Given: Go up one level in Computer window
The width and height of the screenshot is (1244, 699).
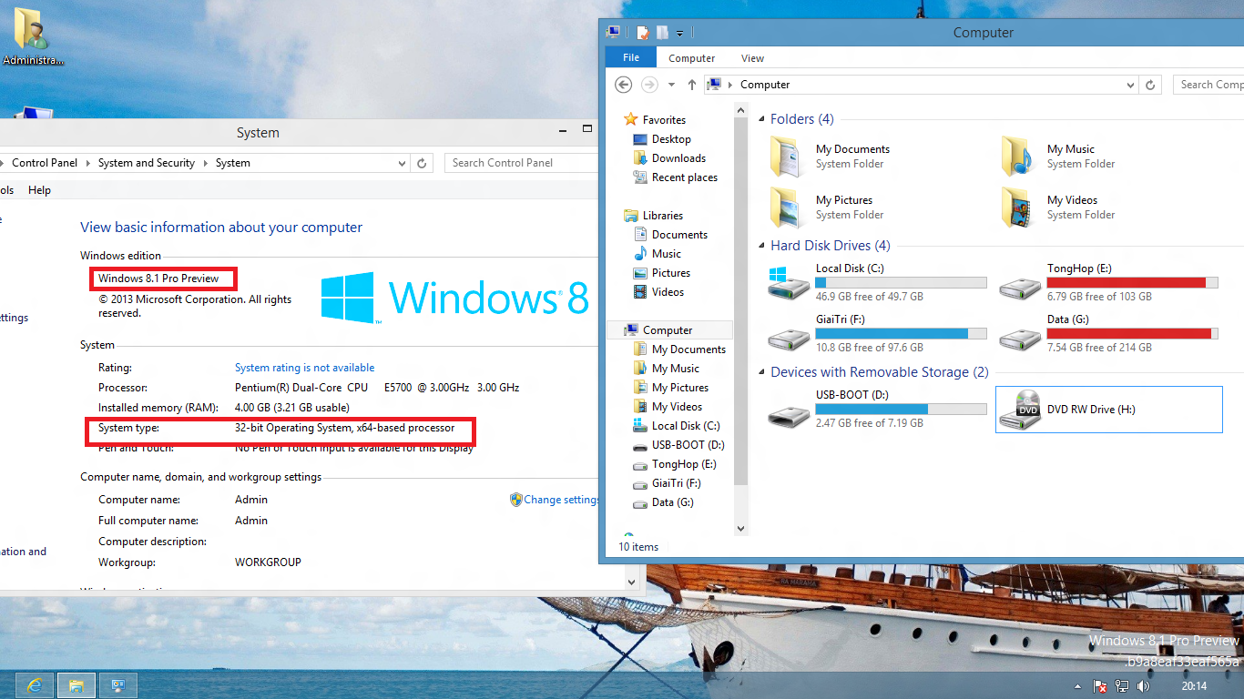Looking at the screenshot, I should tap(692, 85).
